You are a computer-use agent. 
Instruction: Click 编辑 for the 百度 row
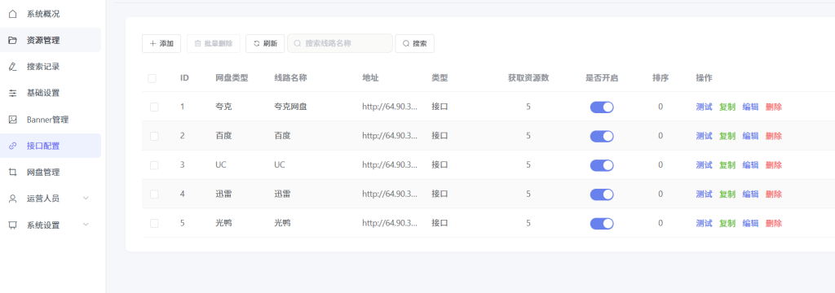pyautogui.click(x=750, y=136)
